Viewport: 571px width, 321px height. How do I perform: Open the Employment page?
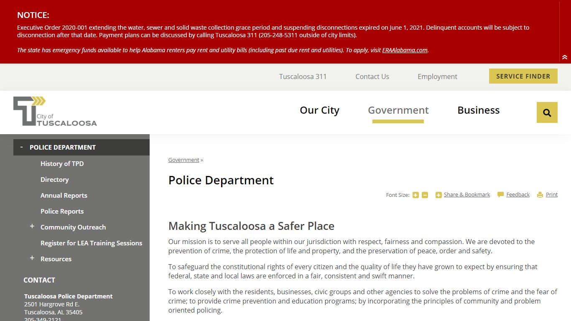[437, 76]
